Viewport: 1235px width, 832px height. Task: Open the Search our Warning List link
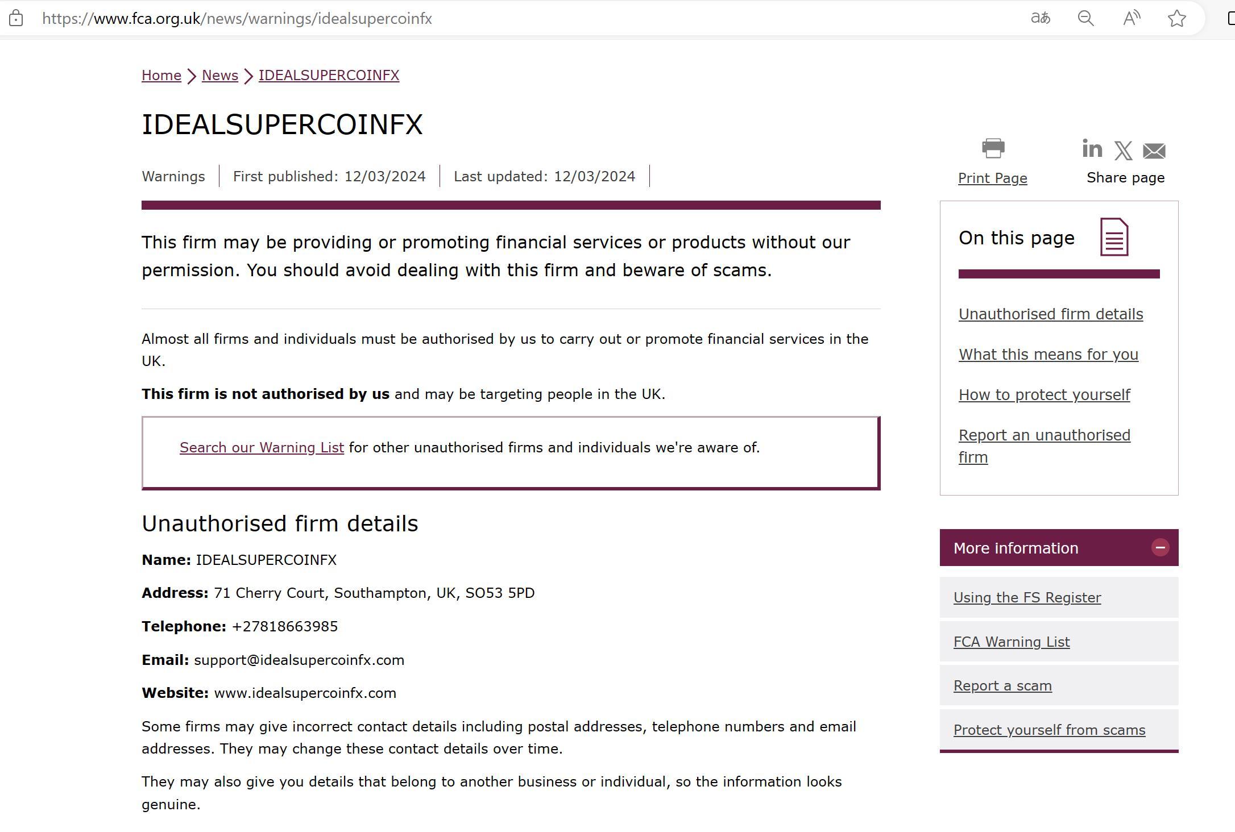pyautogui.click(x=262, y=448)
